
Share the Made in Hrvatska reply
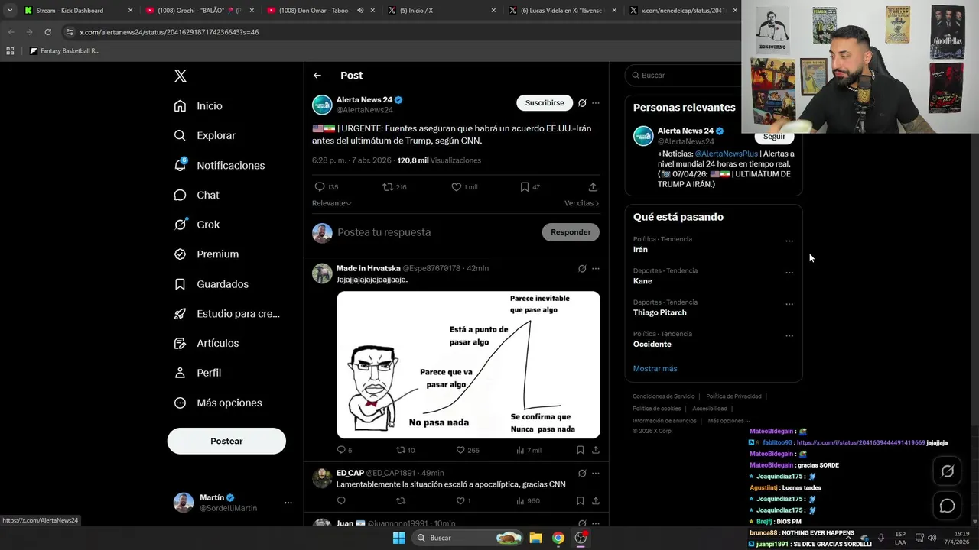(x=596, y=450)
